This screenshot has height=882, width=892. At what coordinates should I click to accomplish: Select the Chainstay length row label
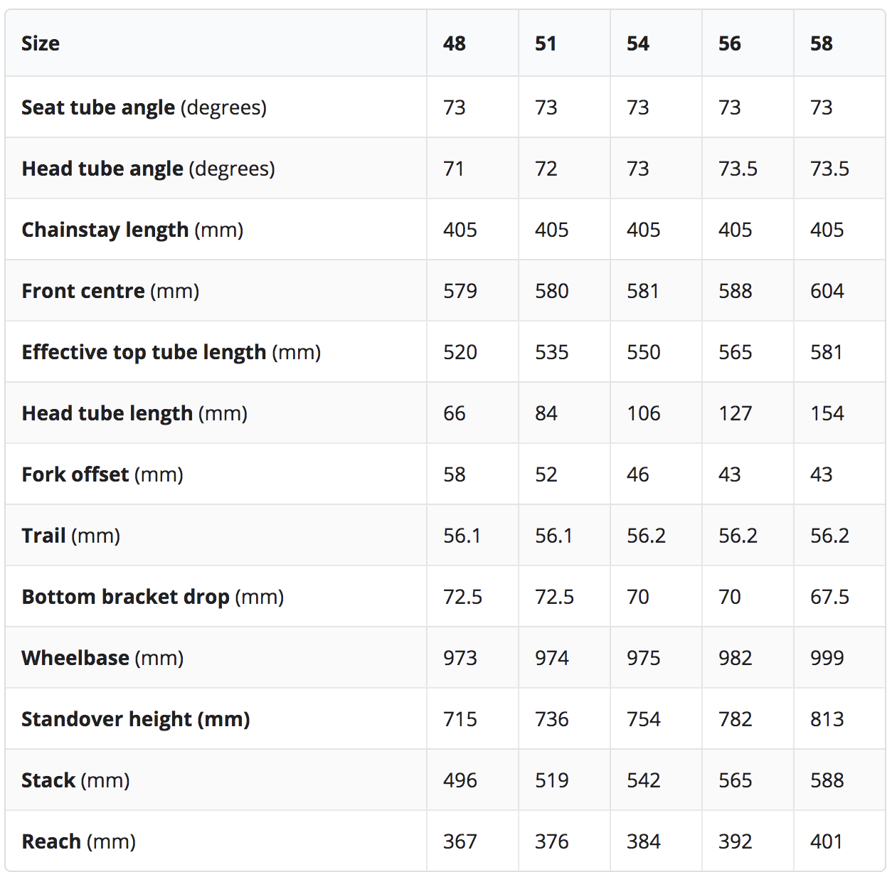pyautogui.click(x=132, y=230)
